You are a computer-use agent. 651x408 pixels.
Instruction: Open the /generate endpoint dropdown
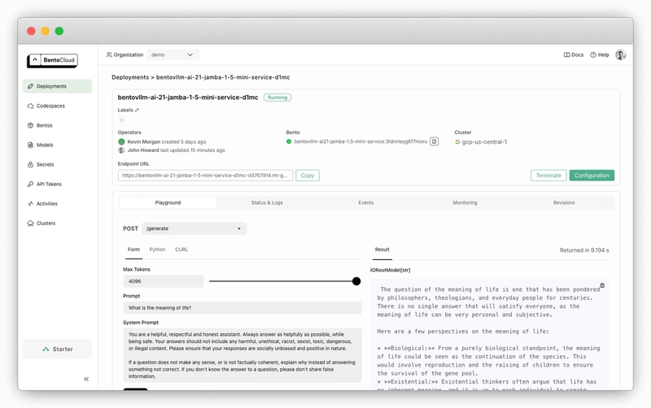coord(194,228)
